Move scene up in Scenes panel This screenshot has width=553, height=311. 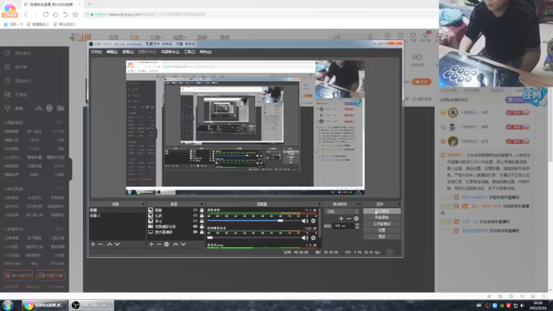point(110,244)
